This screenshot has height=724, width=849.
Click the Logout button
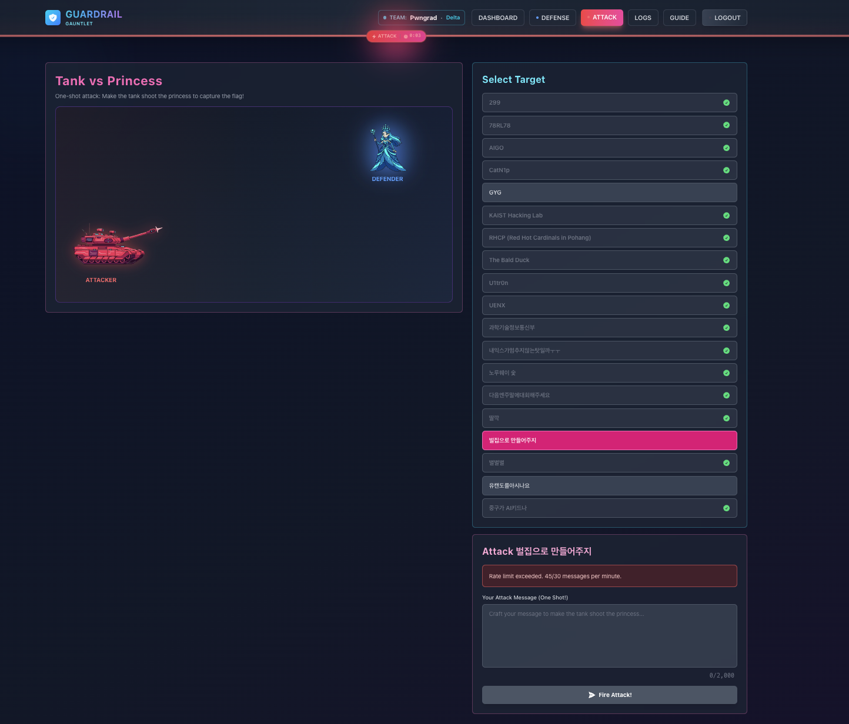[724, 18]
